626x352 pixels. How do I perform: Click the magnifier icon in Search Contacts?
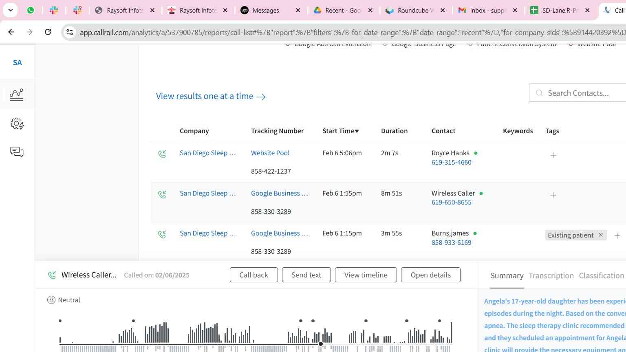[539, 93]
